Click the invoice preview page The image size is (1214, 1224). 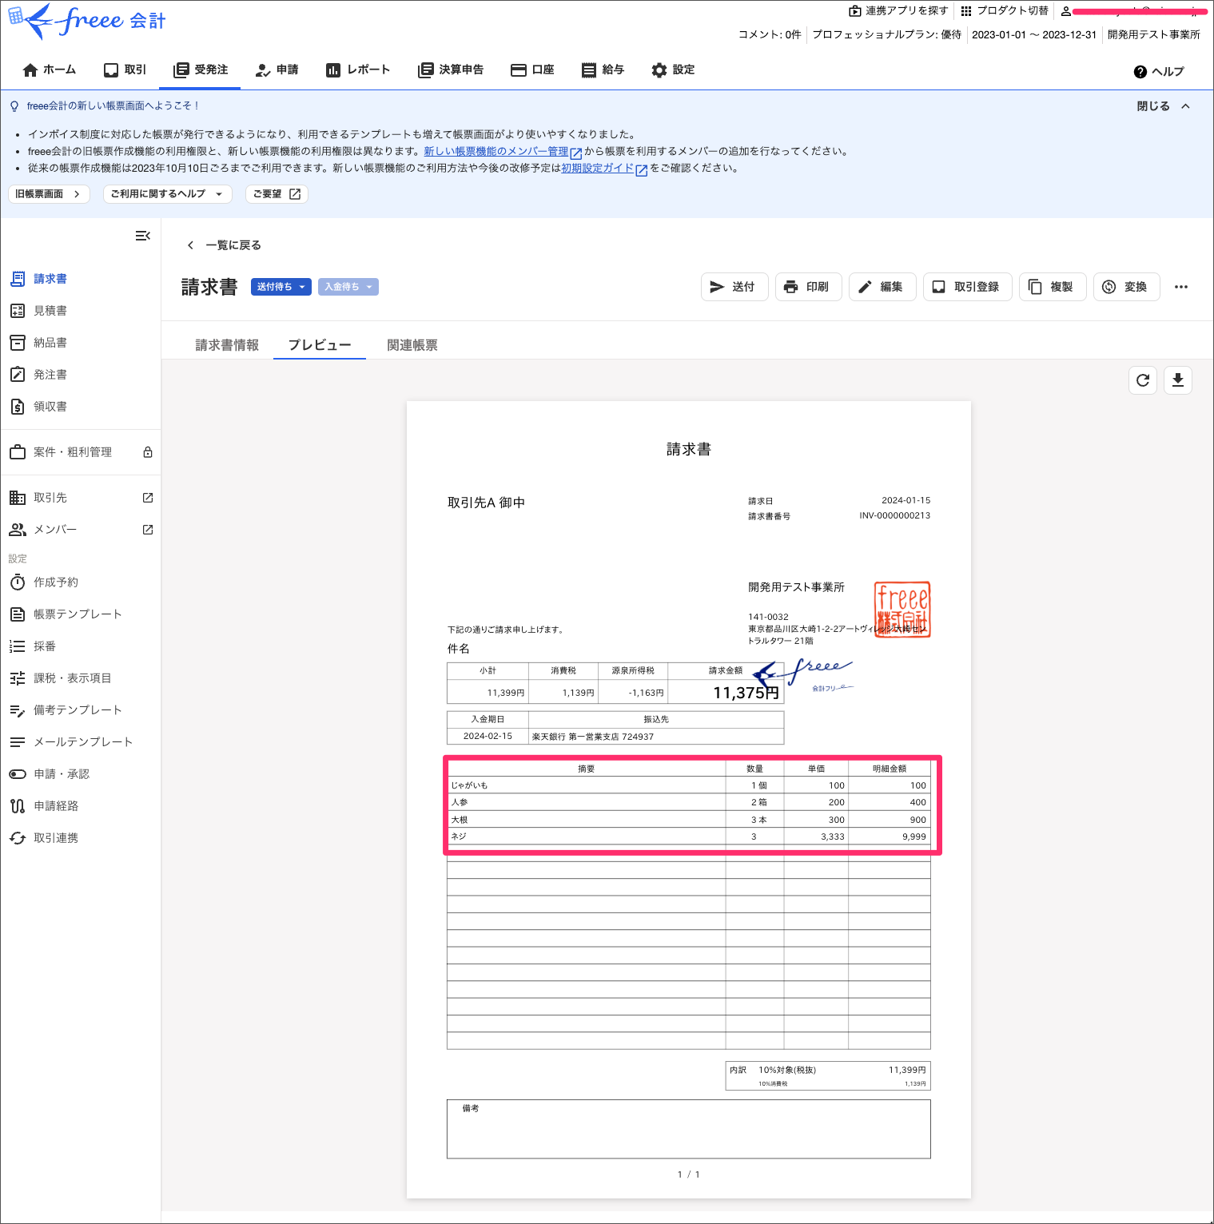pyautogui.click(x=688, y=799)
